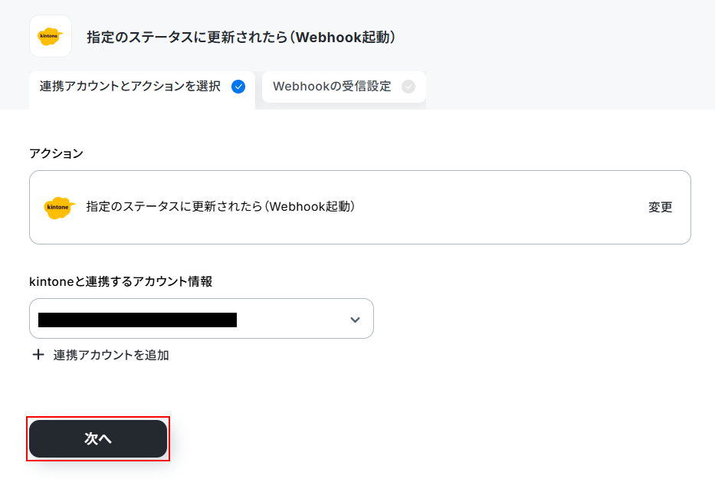This screenshot has width=715, height=479.
Task: Open the kintone account selection box
Action: (201, 318)
